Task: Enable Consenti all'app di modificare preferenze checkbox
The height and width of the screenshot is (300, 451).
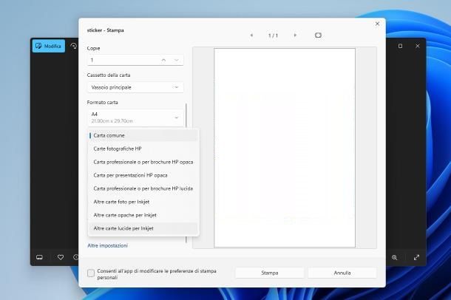Action: pos(91,273)
